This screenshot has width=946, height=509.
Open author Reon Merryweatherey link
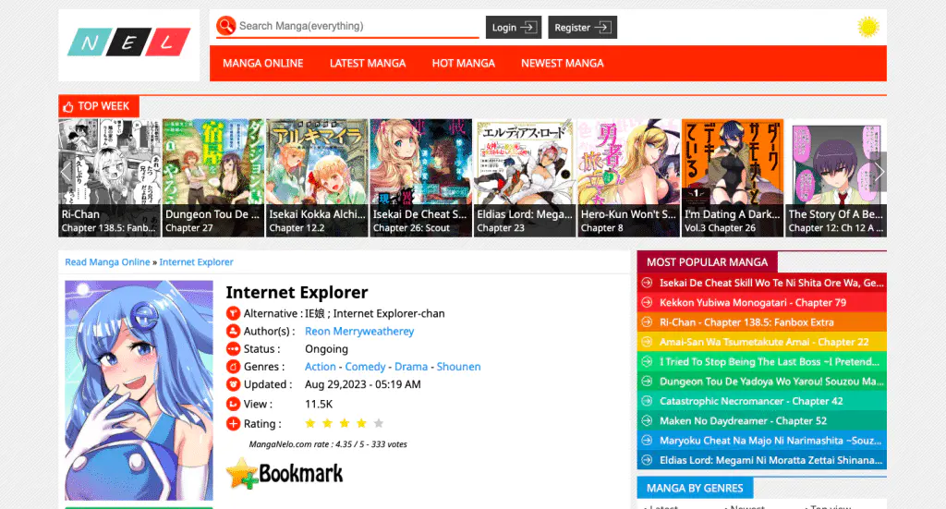(359, 331)
